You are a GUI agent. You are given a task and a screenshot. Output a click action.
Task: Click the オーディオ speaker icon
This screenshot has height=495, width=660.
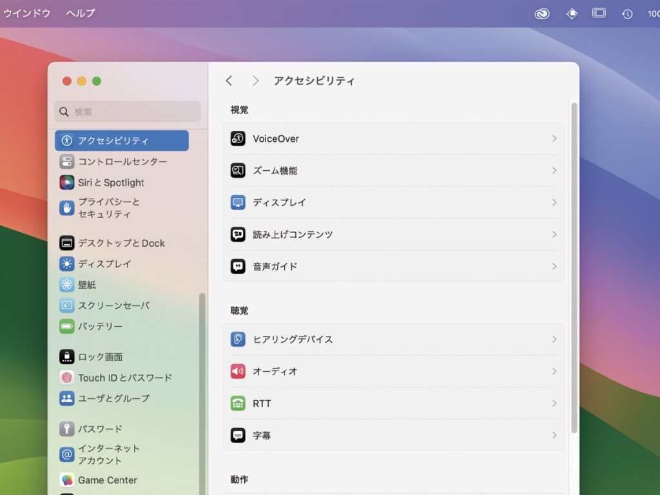(x=238, y=371)
